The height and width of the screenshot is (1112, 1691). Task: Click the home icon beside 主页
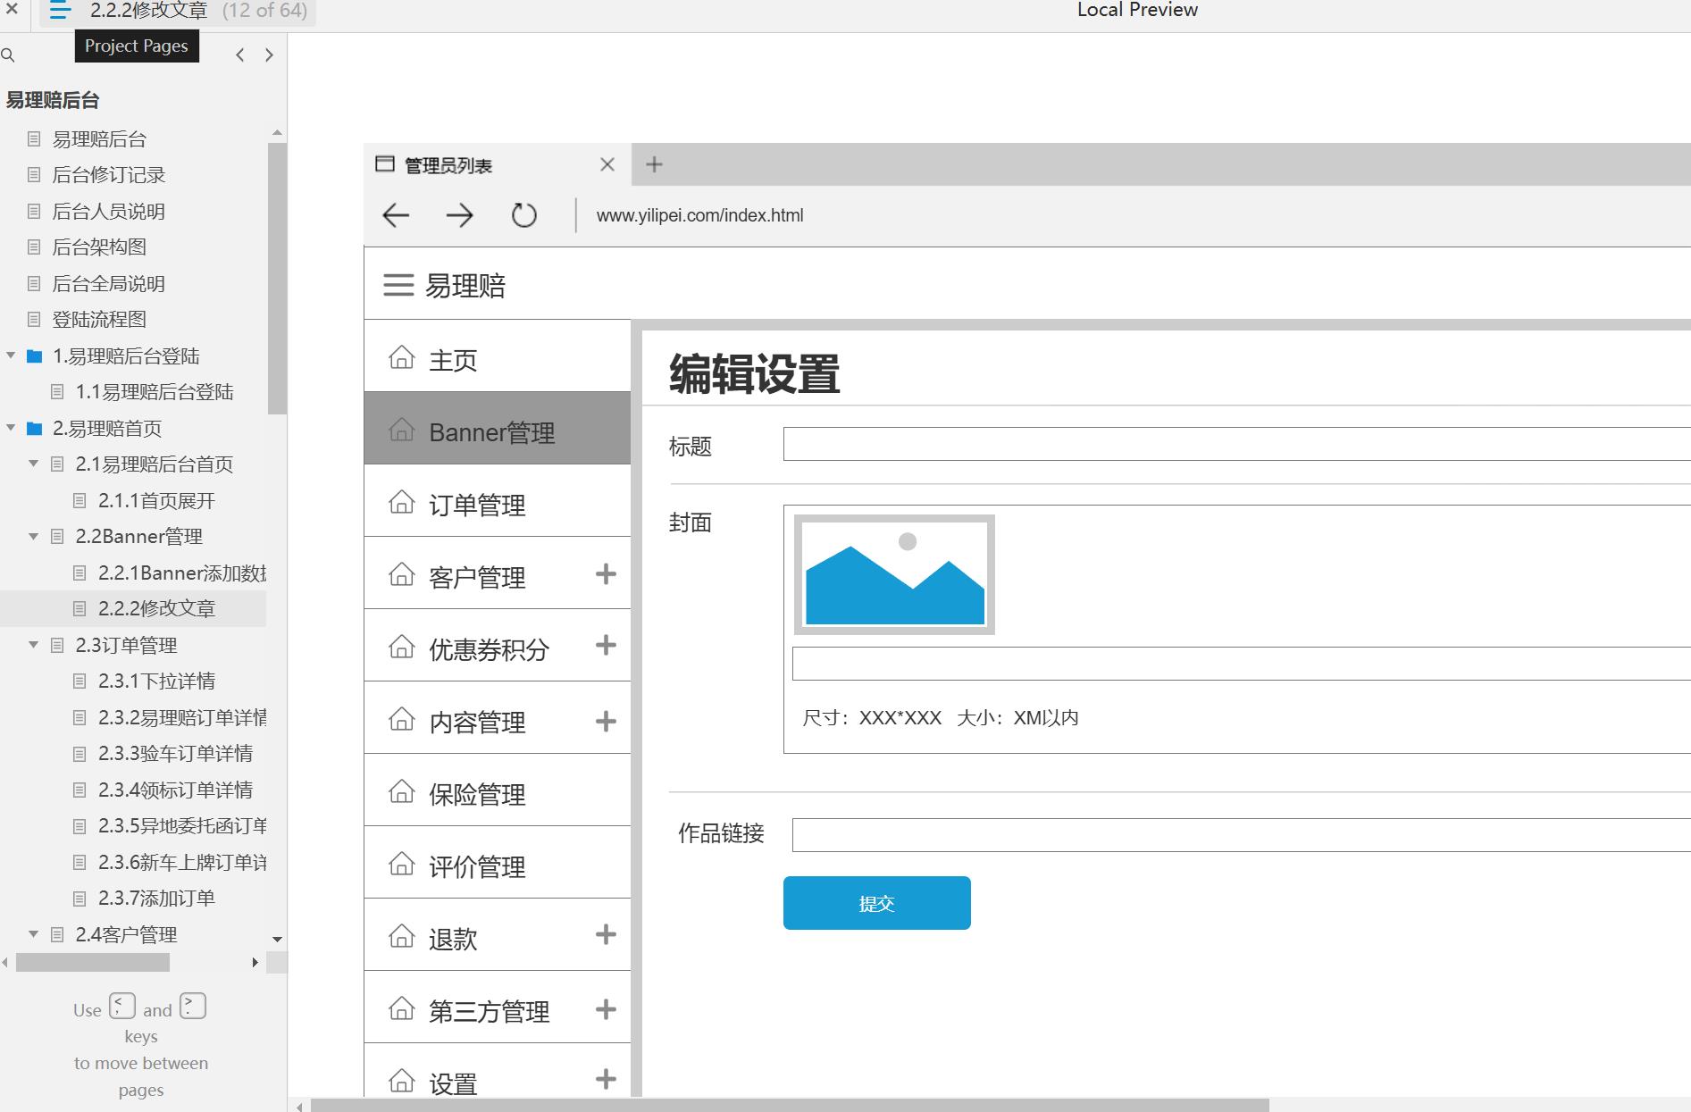coord(402,357)
